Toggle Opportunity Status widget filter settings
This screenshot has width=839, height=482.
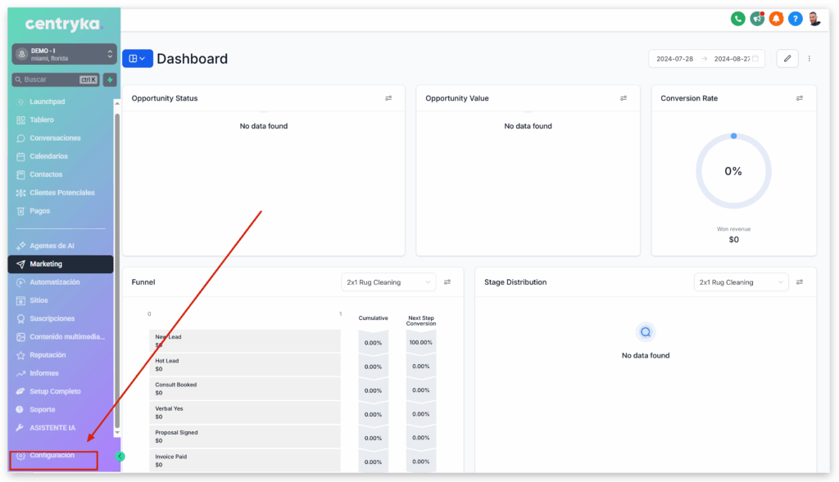pos(388,98)
